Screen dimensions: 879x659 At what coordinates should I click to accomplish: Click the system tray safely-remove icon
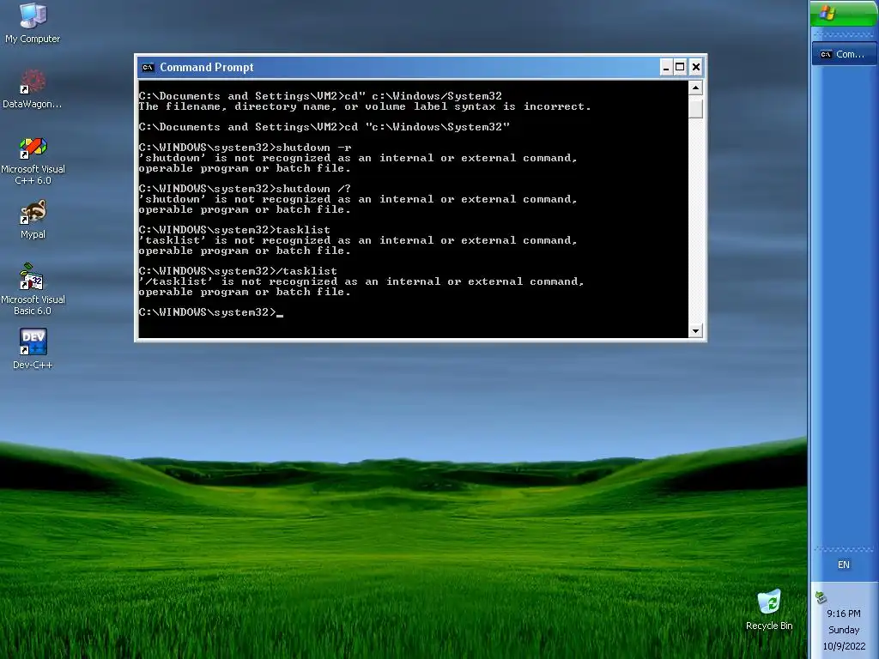821,597
